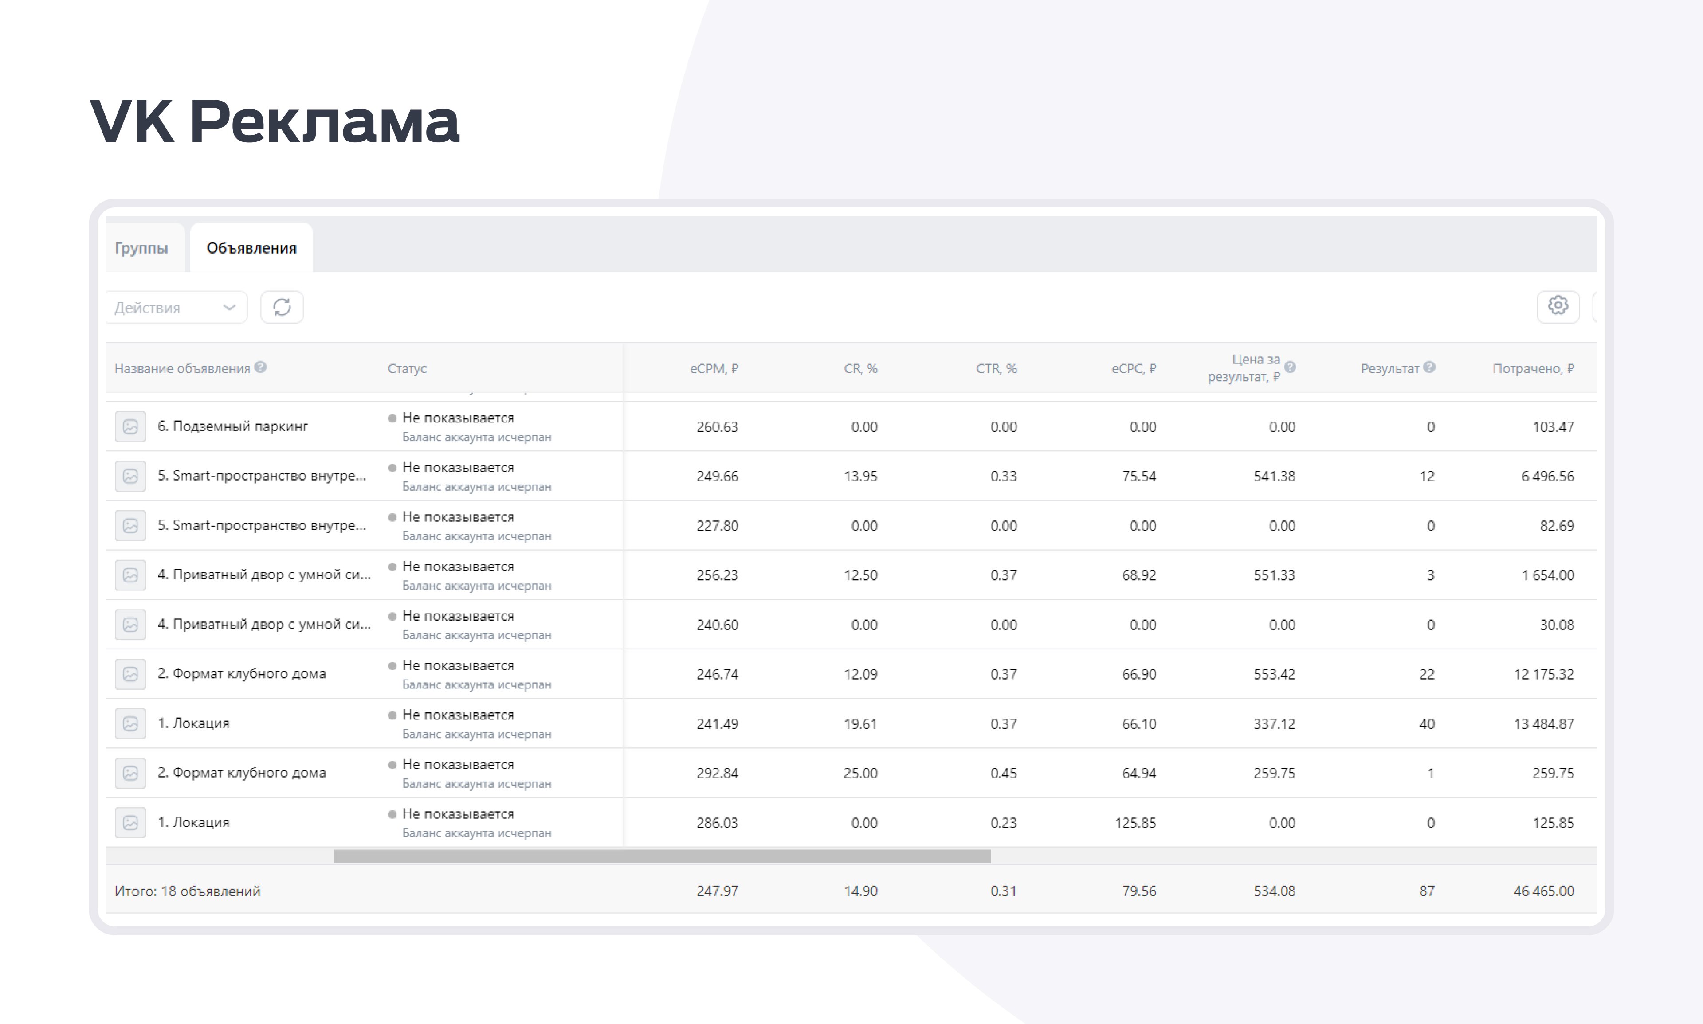Click the refresh icon next to Действия
The height and width of the screenshot is (1024, 1703).
(x=282, y=307)
